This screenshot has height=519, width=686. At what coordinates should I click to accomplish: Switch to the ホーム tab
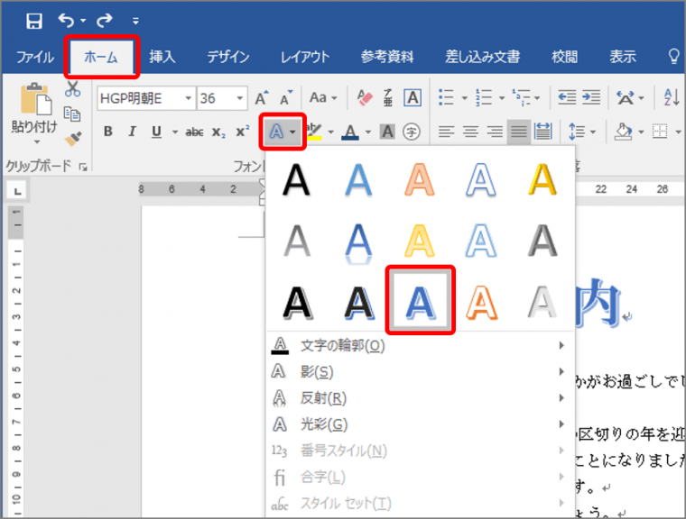101,57
